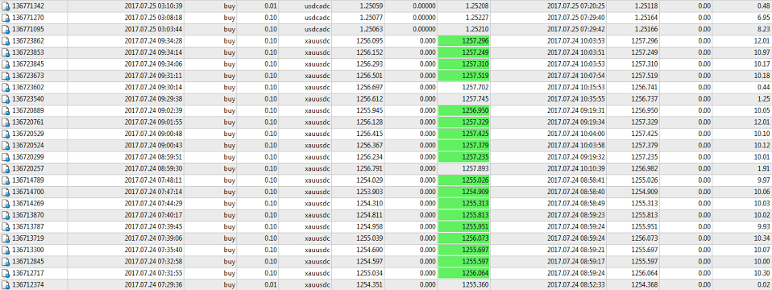
Task: Click the icon next to order 136723862
Action: pyautogui.click(x=6, y=41)
